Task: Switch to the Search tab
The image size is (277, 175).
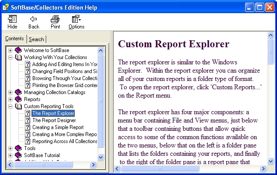Action: tap(36, 39)
